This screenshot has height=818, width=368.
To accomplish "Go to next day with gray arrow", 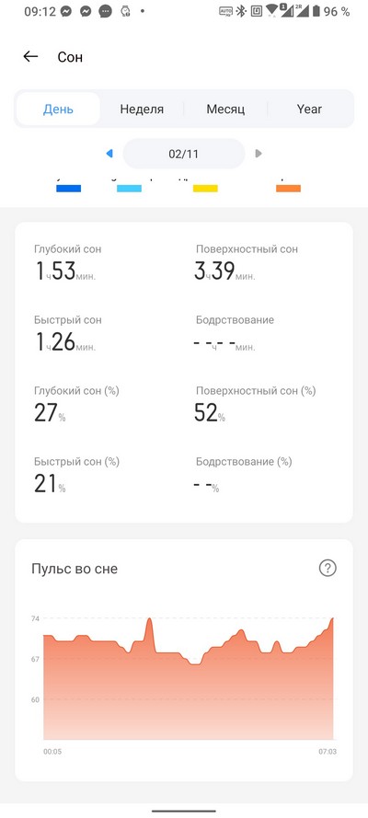I will tap(258, 154).
